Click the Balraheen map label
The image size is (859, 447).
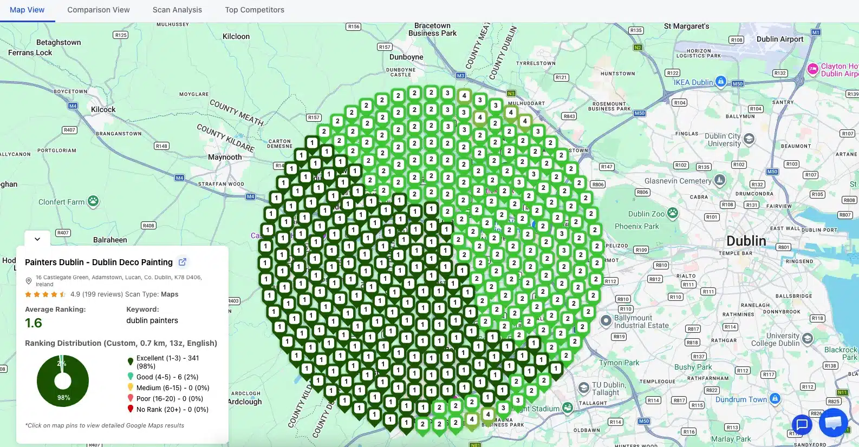tap(110, 240)
